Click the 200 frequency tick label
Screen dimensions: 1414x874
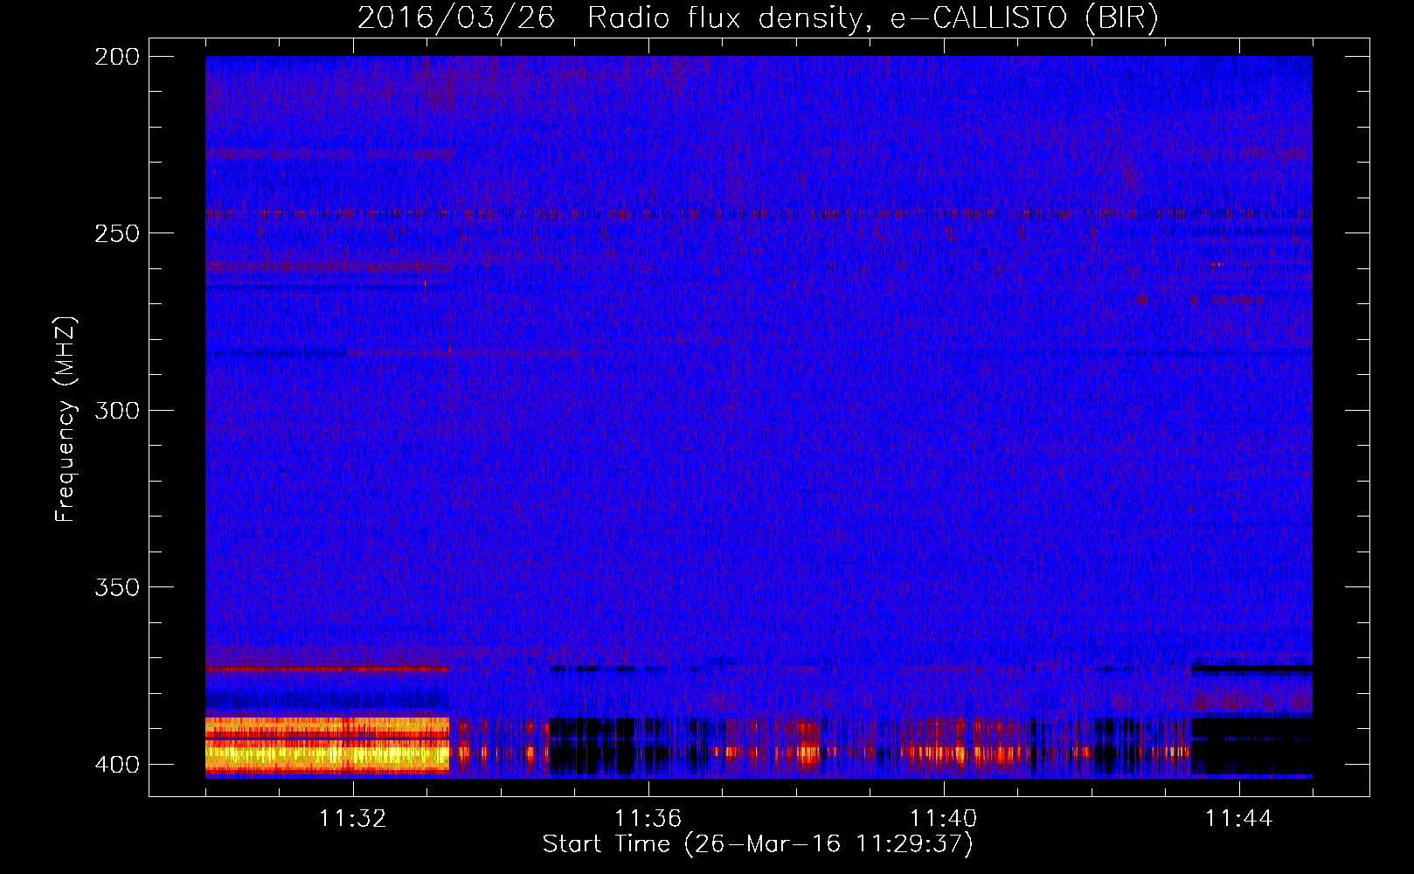[117, 57]
